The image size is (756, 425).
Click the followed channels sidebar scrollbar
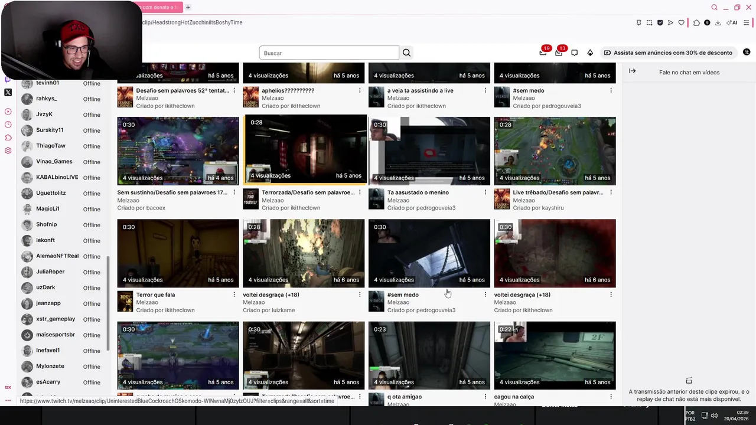pyautogui.click(x=108, y=302)
